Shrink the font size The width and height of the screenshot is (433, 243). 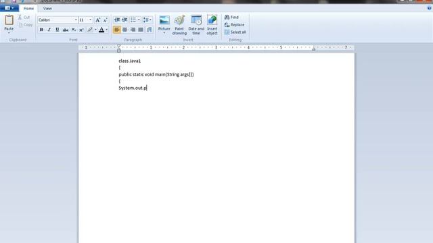[106, 20]
